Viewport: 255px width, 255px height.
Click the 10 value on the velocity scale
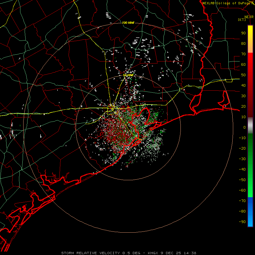point(243,117)
